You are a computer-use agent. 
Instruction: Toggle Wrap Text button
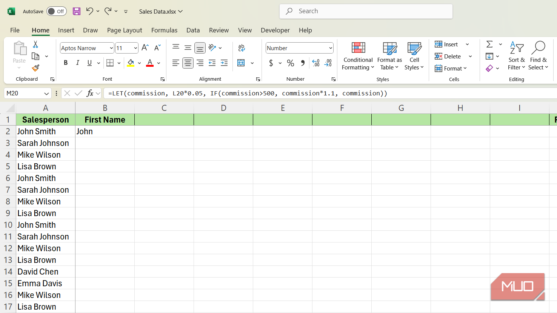click(242, 48)
